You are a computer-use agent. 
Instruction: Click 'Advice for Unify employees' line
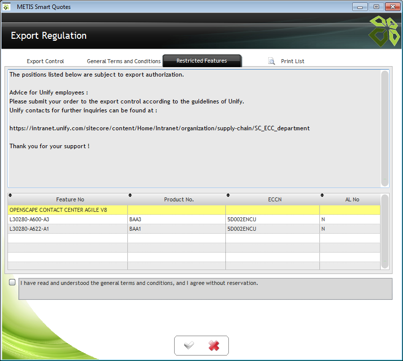[49, 92]
